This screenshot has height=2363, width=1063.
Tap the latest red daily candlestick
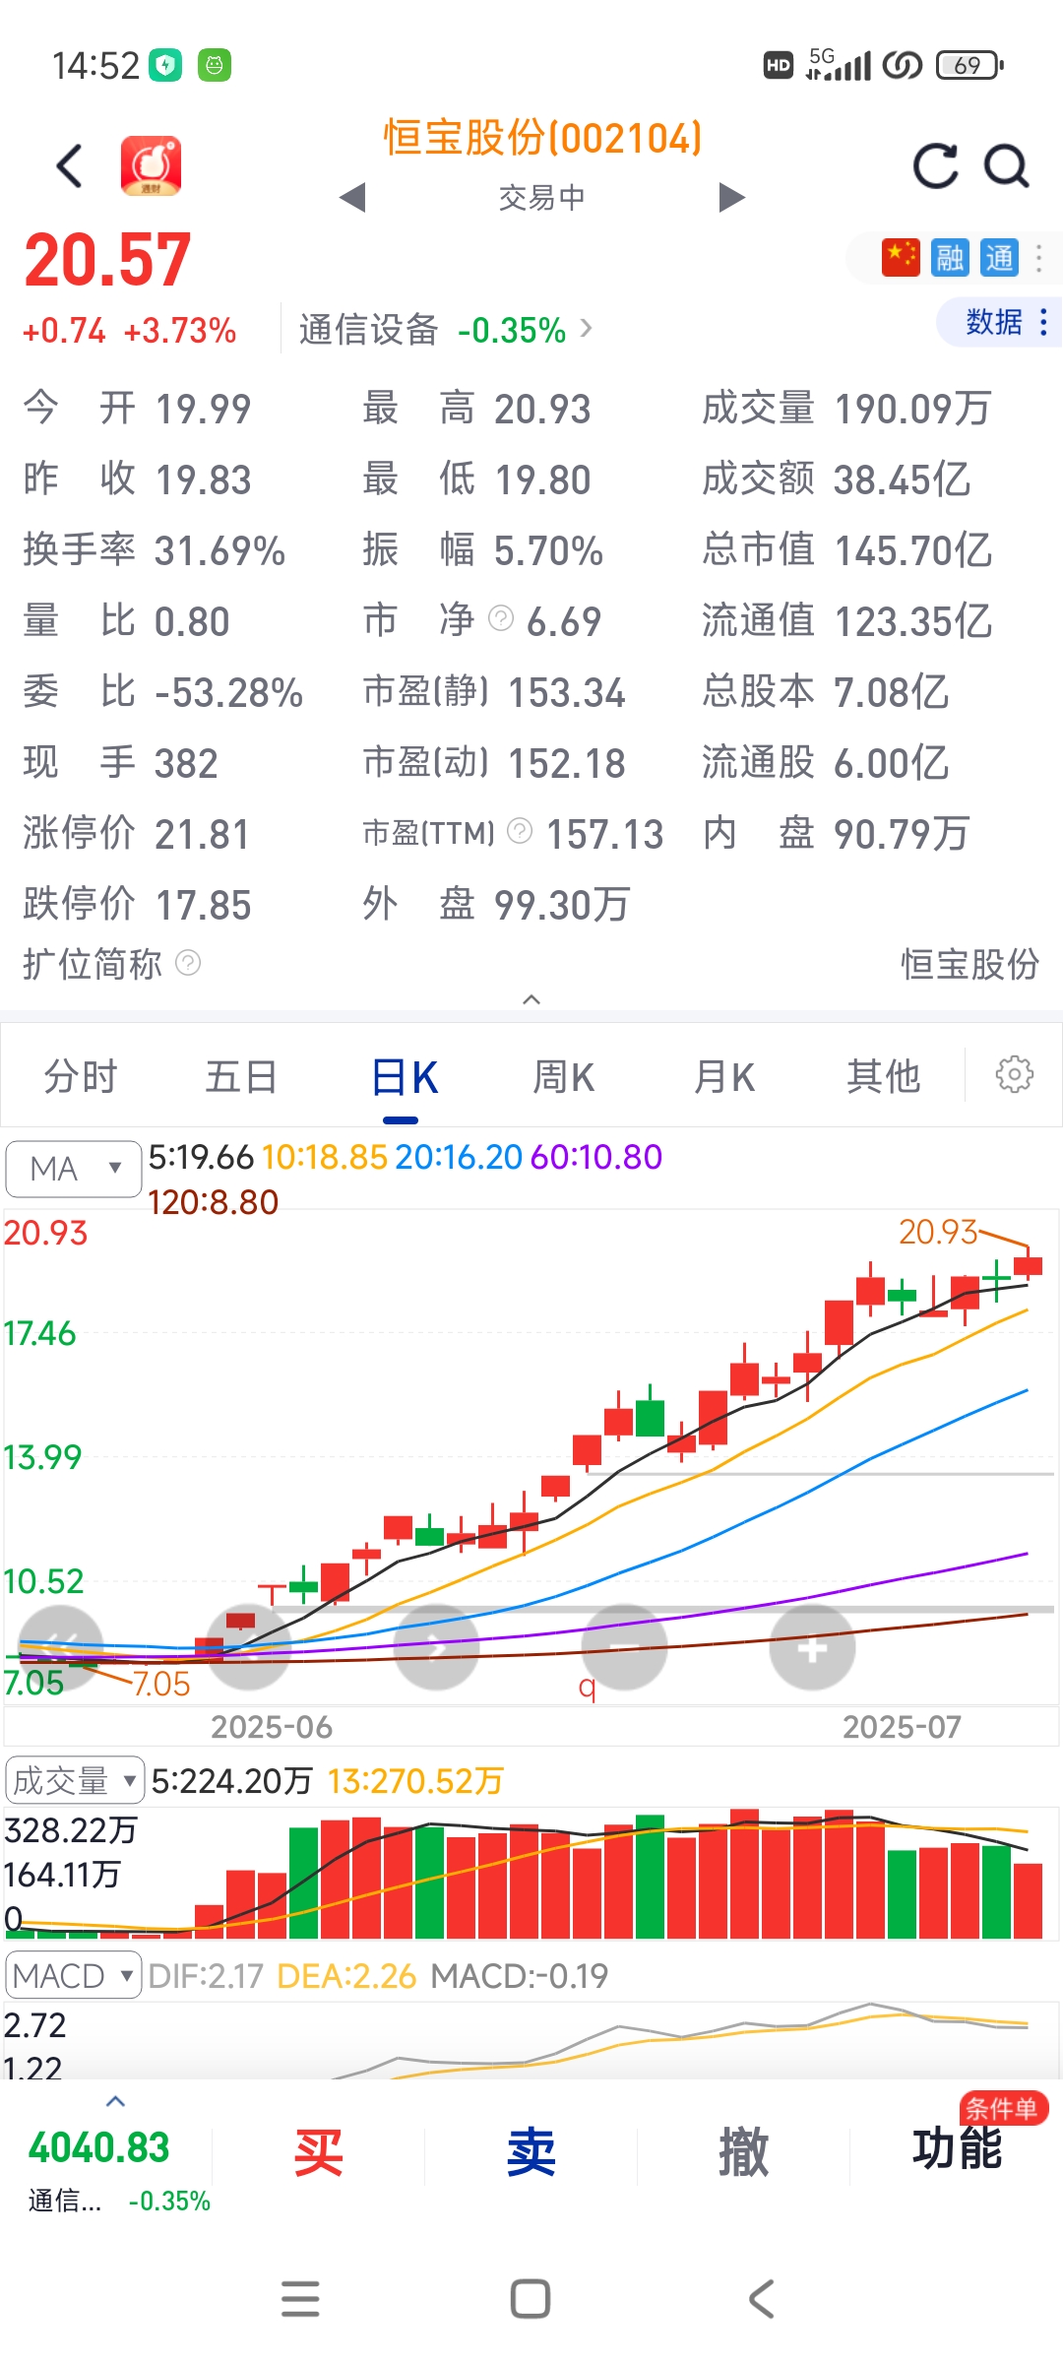click(1028, 1265)
